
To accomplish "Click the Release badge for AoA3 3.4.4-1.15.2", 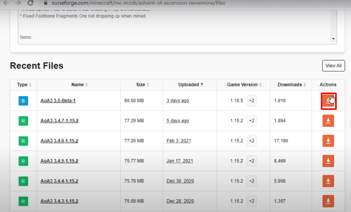I will point(23,181).
